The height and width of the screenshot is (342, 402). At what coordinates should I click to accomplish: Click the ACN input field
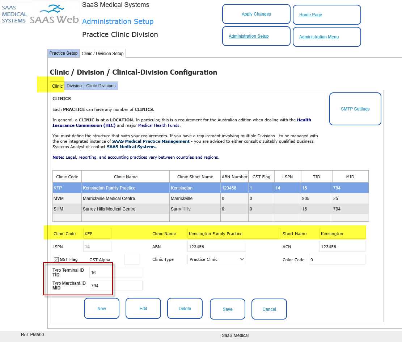pos(342,246)
